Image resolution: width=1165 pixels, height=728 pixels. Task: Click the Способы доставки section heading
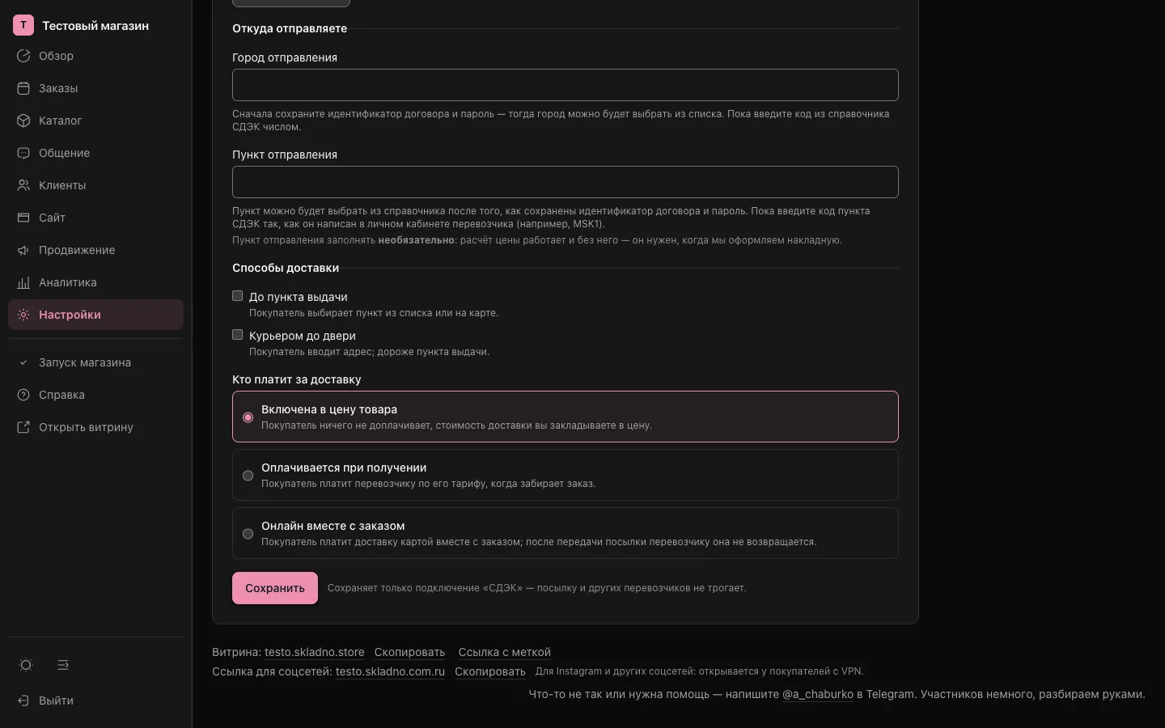(x=286, y=268)
